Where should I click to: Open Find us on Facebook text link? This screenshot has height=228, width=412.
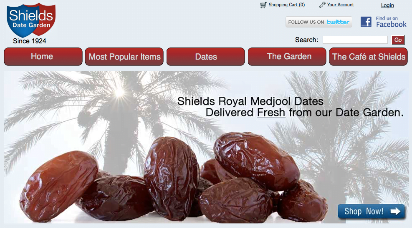[x=391, y=22]
